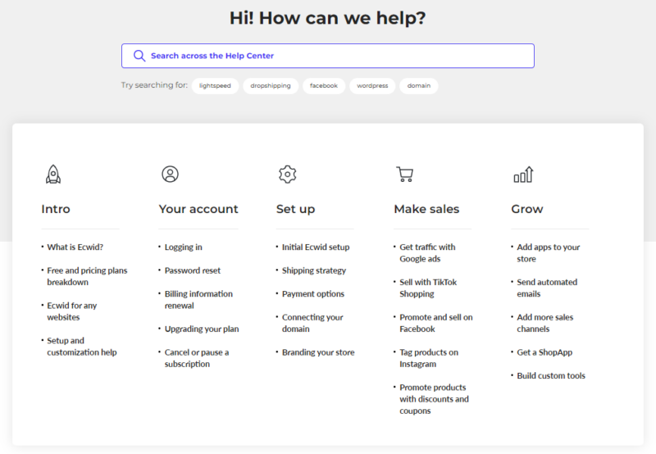Open the Intro section heading
656x454 pixels.
56,209
